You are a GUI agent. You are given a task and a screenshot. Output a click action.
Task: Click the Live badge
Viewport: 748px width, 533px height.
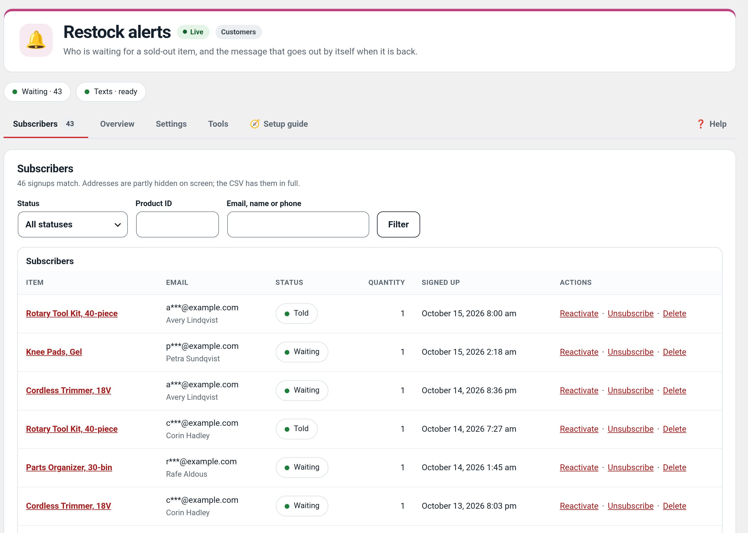click(193, 32)
